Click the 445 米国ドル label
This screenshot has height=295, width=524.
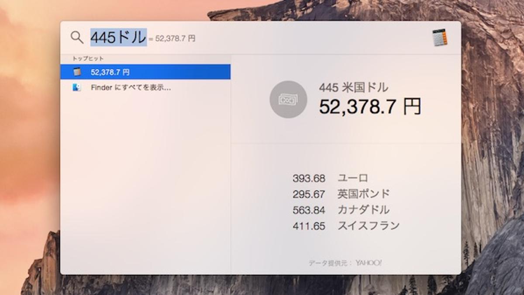[353, 87]
